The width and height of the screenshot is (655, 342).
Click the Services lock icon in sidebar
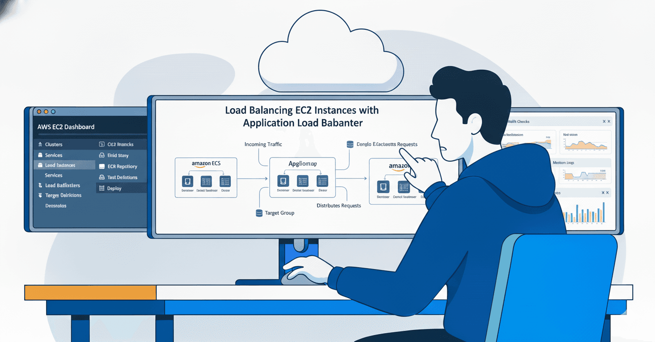[40, 155]
